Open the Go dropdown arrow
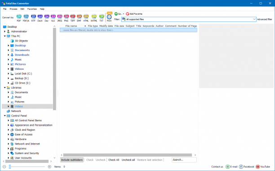 [123, 14]
